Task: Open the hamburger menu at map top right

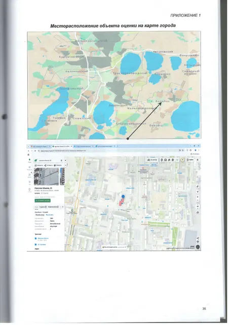Action: 198,159
